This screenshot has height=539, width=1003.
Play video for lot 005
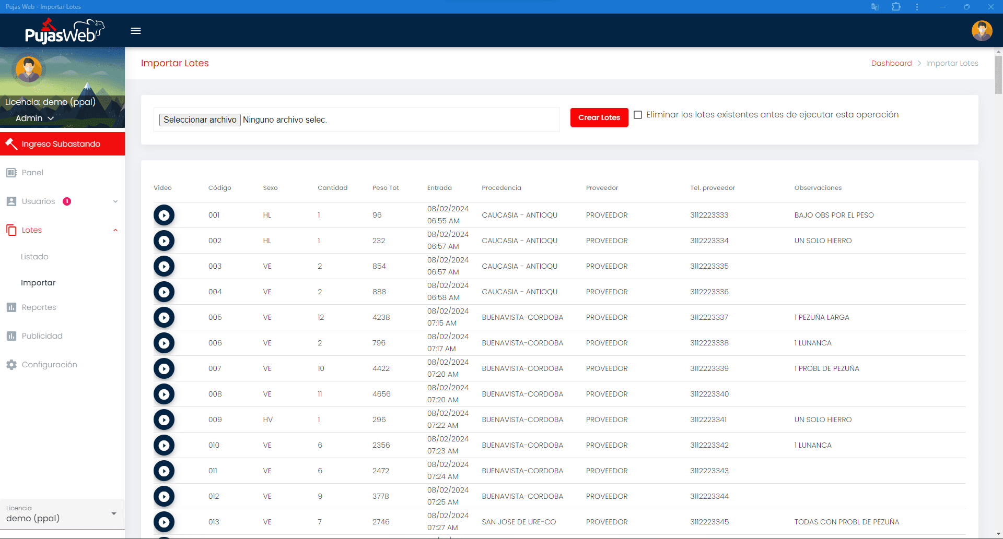click(164, 317)
